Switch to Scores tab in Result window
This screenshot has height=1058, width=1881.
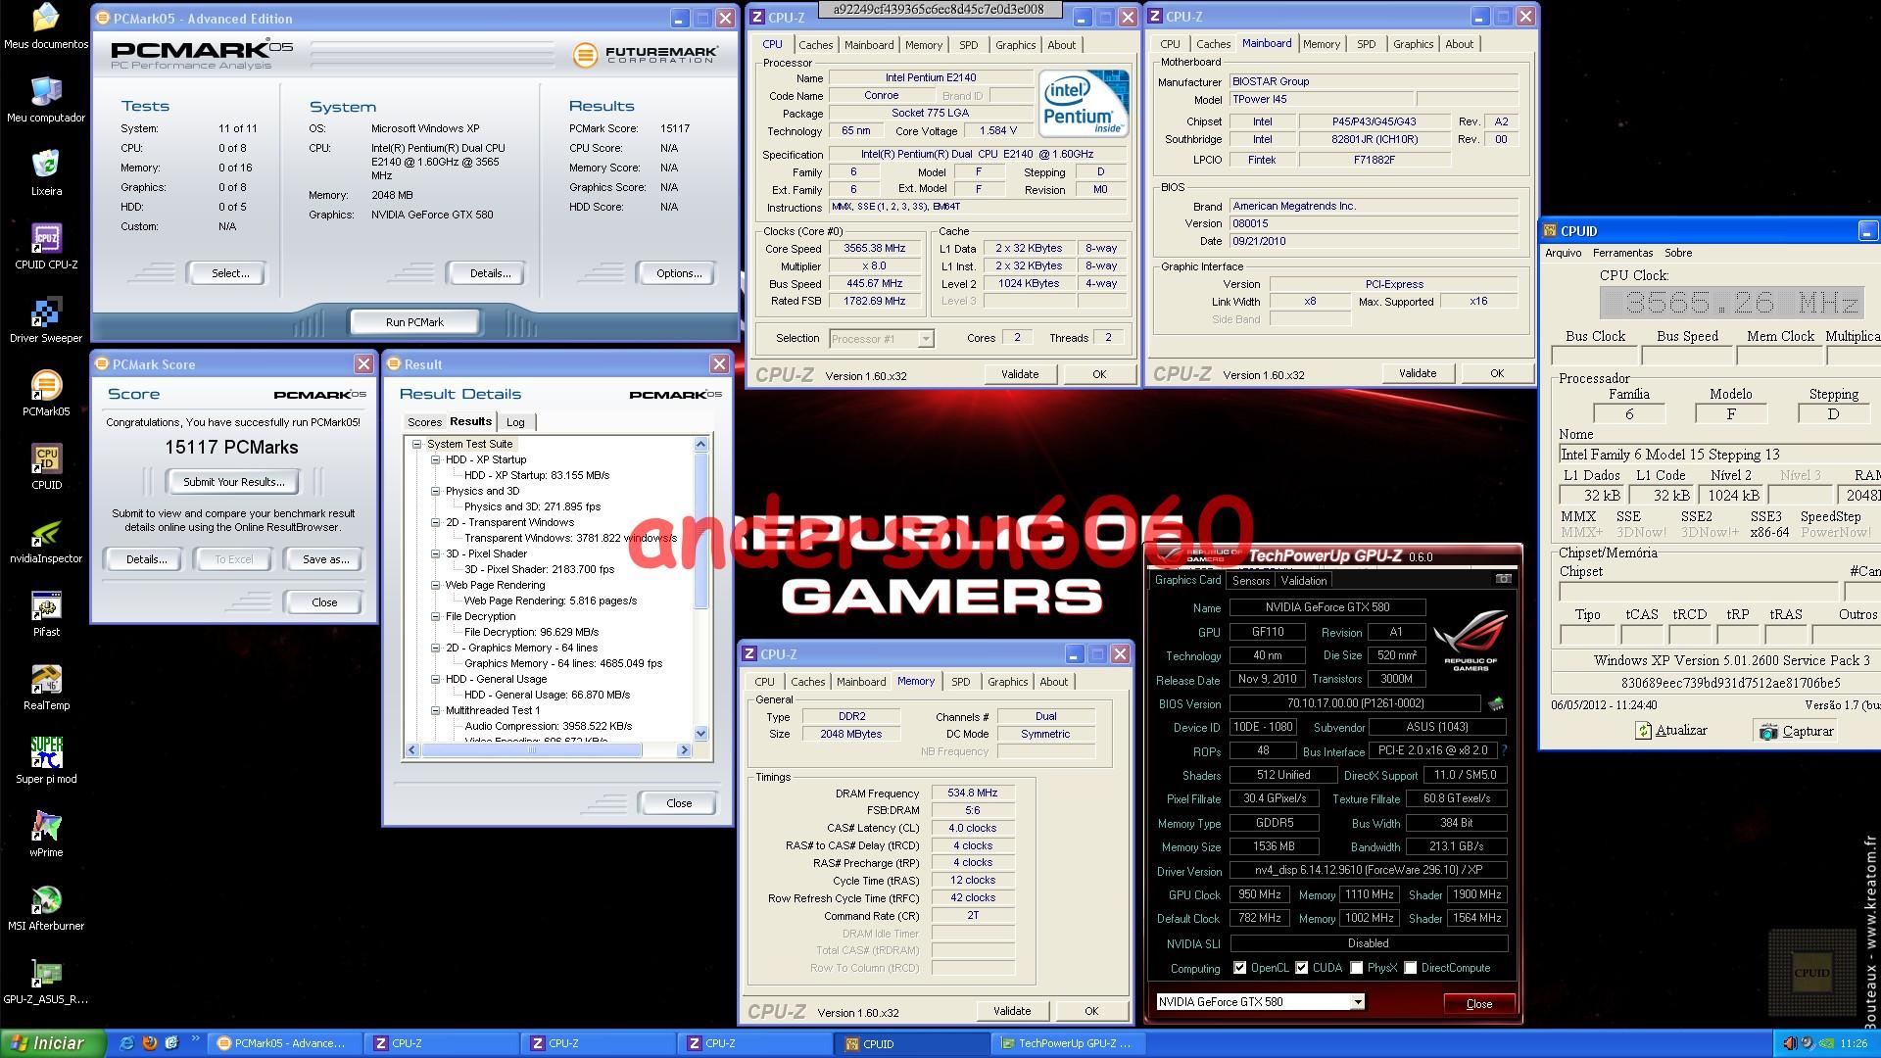[x=425, y=422]
